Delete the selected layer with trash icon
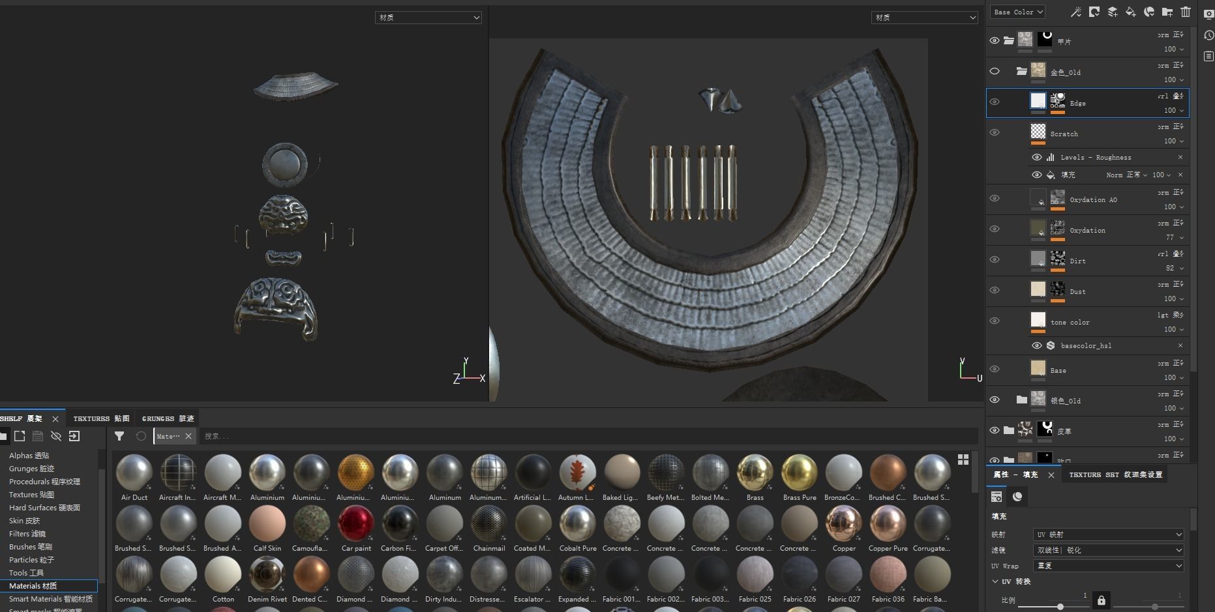1215x612 pixels. coord(1186,12)
